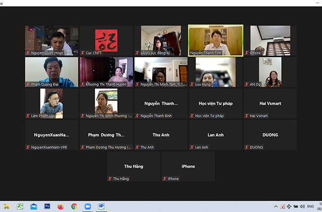This screenshot has width=322, height=212.
Task: Click the Thu Hằng participant tile
Action: pos(134,166)
